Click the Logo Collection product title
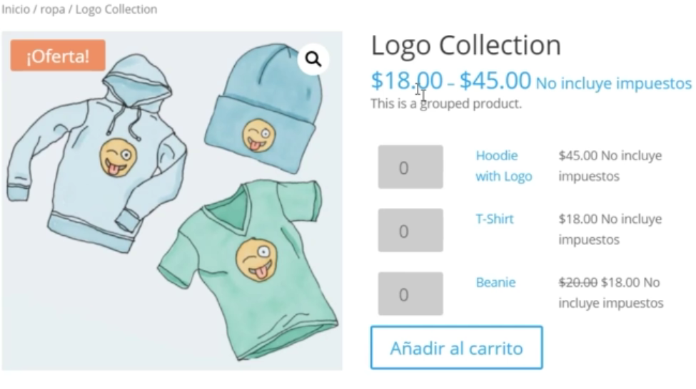Screen dimensions: 696x389 466,45
